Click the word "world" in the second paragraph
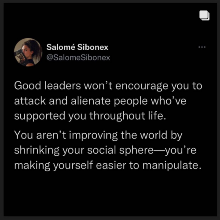 (154, 135)
